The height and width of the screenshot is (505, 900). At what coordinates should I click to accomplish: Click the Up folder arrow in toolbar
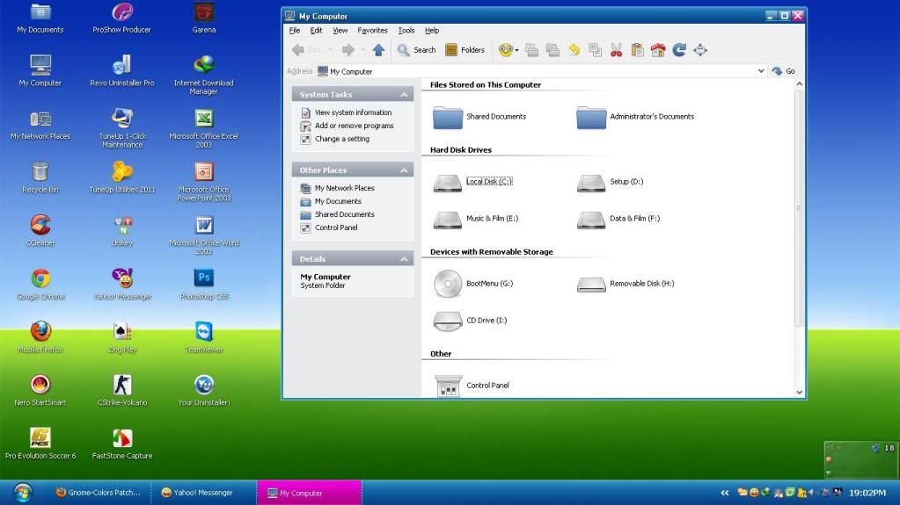pyautogui.click(x=378, y=50)
